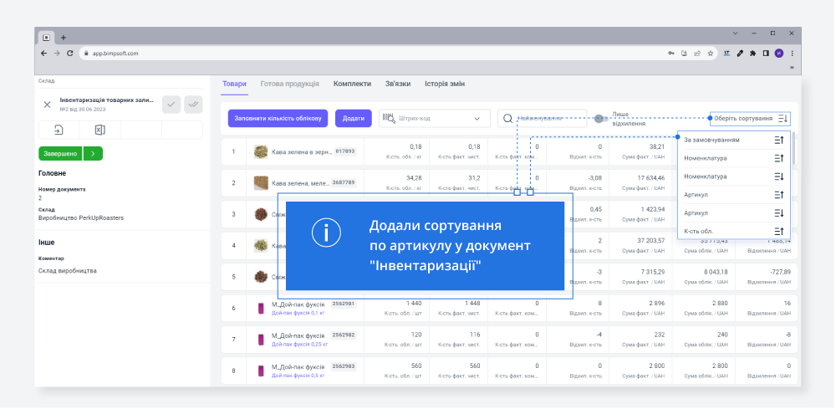Click the sort list scrollbar

(793, 151)
